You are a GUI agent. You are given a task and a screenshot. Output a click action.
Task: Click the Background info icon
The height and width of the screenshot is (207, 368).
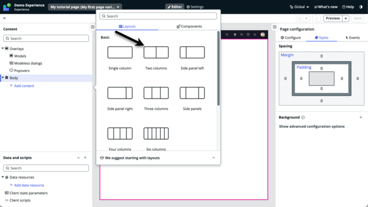coord(303,117)
